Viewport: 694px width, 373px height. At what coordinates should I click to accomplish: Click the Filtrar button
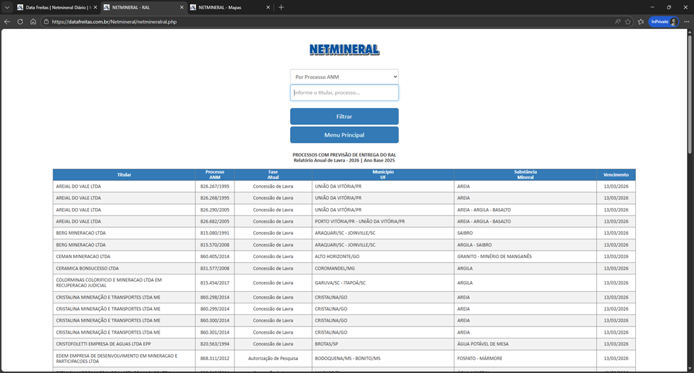pos(345,116)
